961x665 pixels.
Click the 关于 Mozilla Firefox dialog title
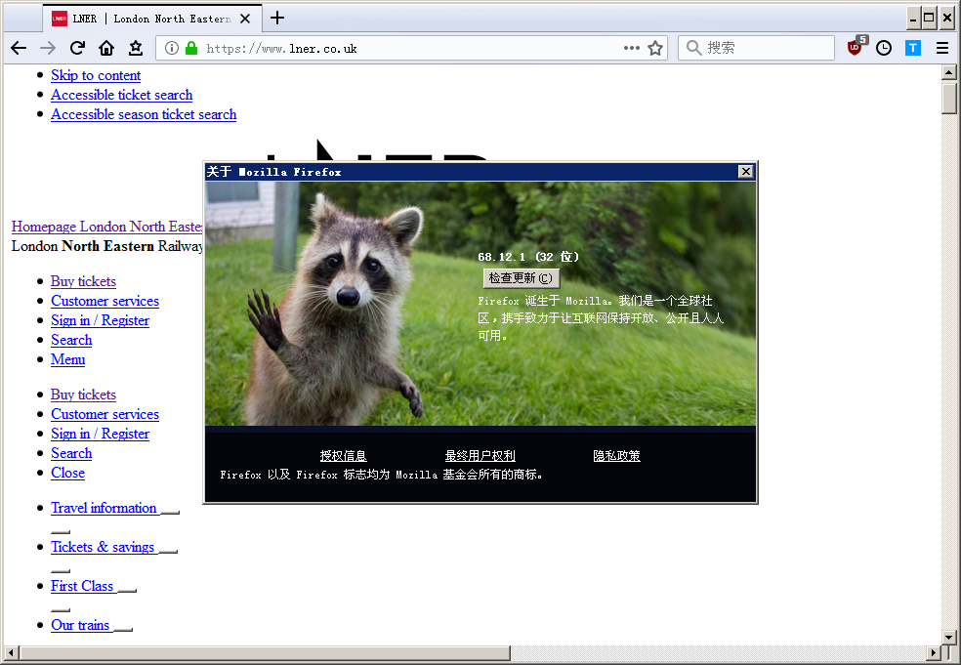point(274,172)
